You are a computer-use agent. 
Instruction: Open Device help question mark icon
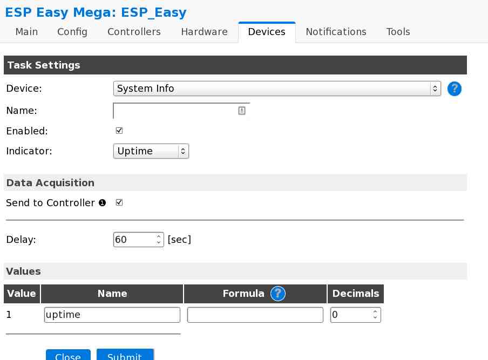coord(454,89)
